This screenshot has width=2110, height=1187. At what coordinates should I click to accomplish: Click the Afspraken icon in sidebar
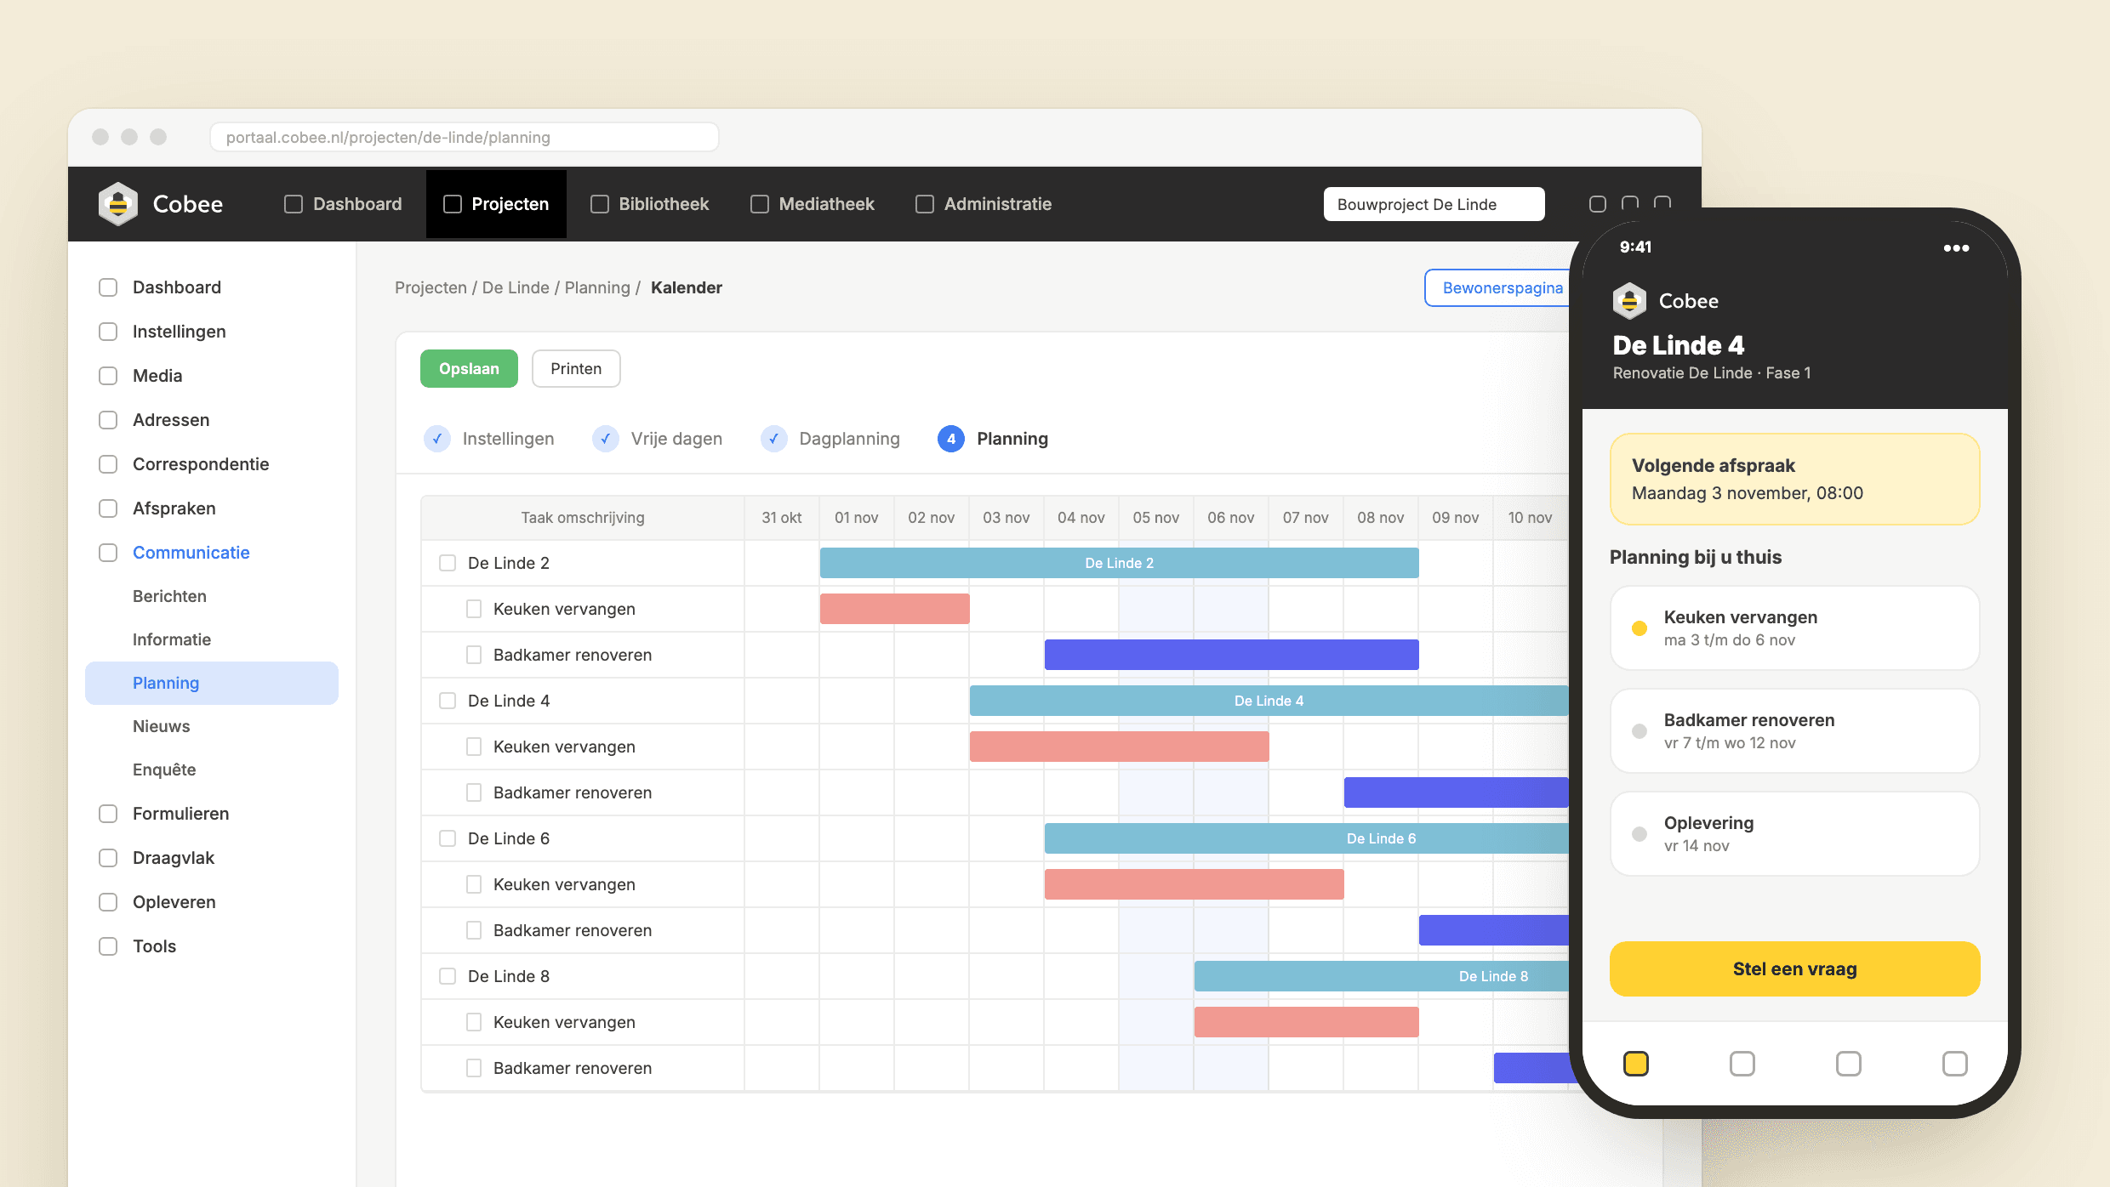coord(108,508)
